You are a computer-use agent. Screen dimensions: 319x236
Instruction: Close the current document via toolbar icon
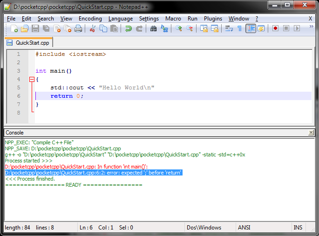tap(57, 28)
